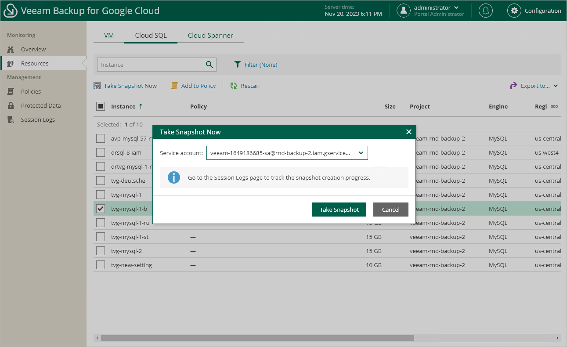
Task: Check the tvg-new-setting row checkbox
Action: (101, 265)
